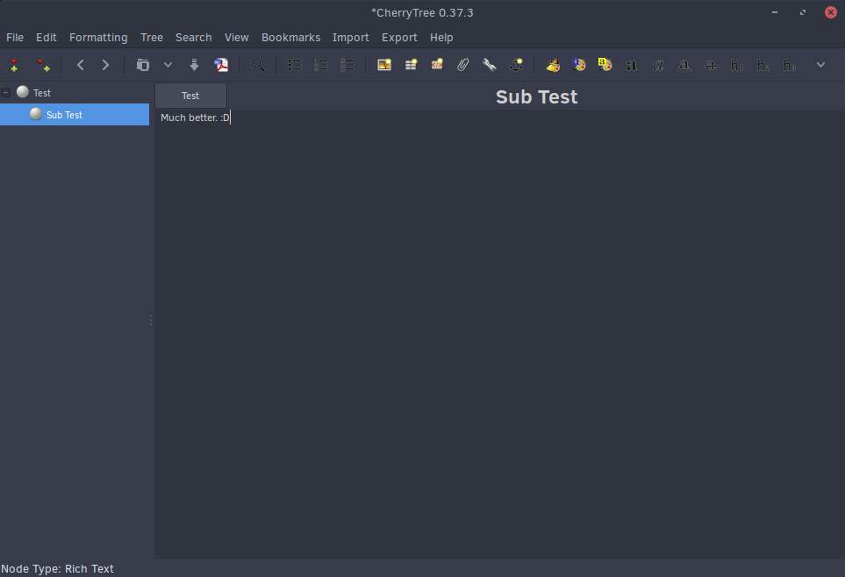Set bulleted list formatting

(295, 65)
